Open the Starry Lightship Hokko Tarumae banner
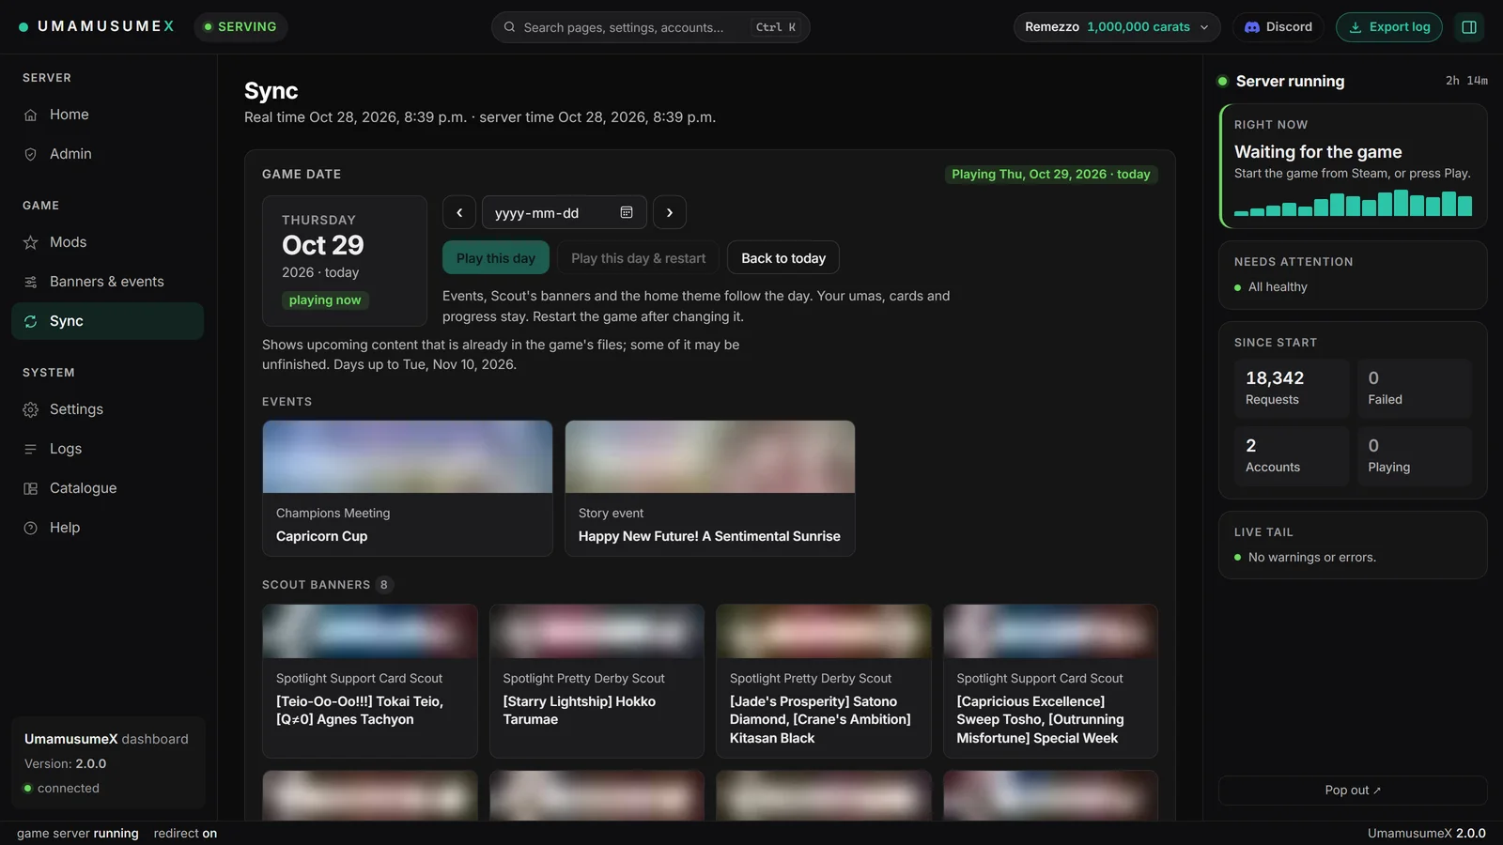Screen dimensions: 1503x845 click(x=597, y=681)
